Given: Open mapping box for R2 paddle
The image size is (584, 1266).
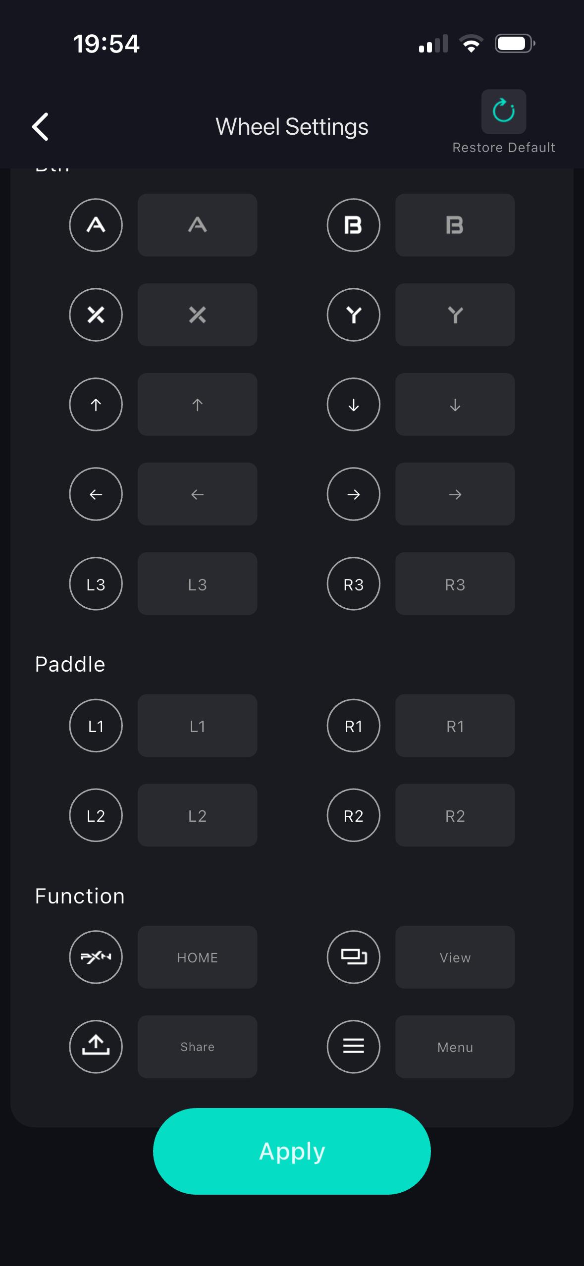Looking at the screenshot, I should (x=455, y=815).
